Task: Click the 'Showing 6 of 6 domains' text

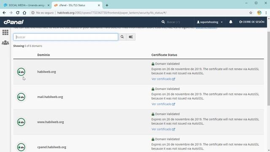Action: pyautogui.click(x=27, y=46)
